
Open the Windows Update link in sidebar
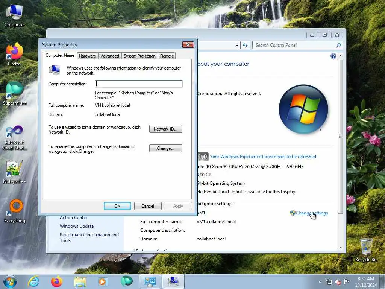[77, 226]
